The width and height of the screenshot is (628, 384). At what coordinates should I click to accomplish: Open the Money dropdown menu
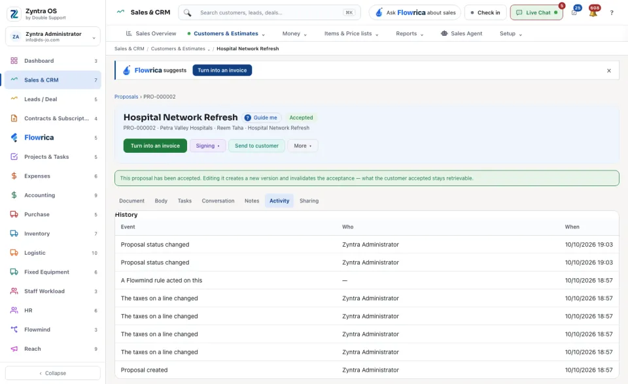[294, 33]
